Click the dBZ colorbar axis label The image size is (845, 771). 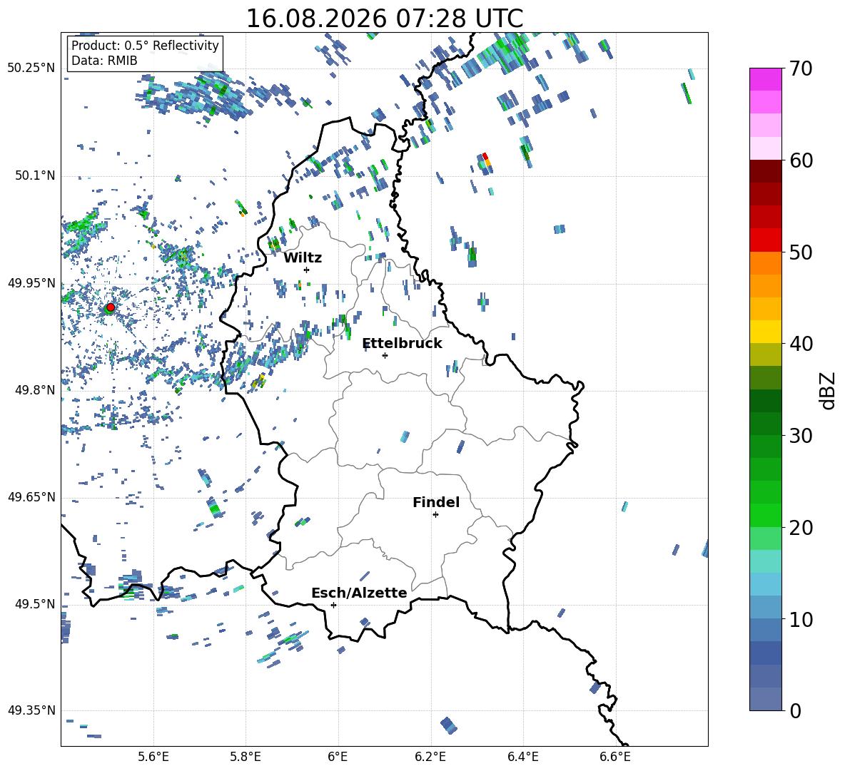[x=829, y=390]
